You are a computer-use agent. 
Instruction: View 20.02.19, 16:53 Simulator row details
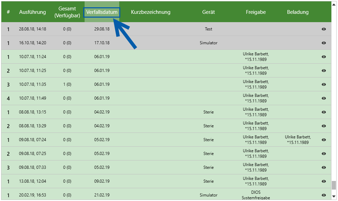coord(323,195)
